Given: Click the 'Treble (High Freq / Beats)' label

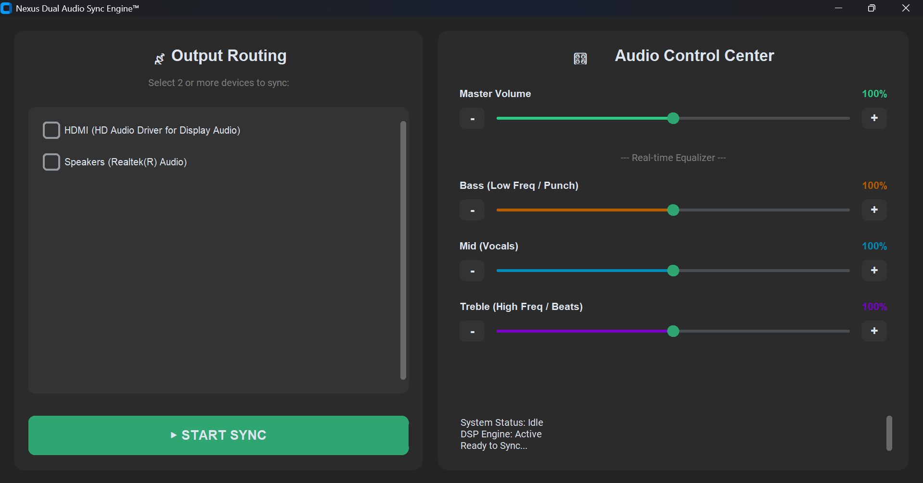Looking at the screenshot, I should click(x=521, y=307).
